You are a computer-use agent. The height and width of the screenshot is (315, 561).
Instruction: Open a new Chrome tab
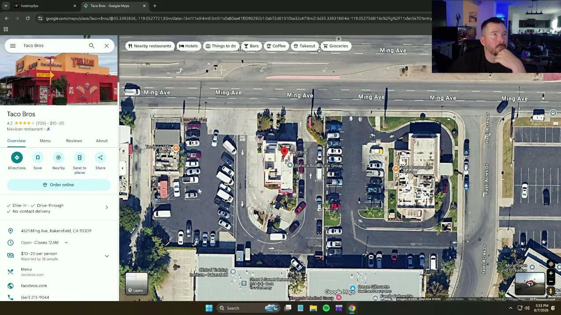click(155, 6)
